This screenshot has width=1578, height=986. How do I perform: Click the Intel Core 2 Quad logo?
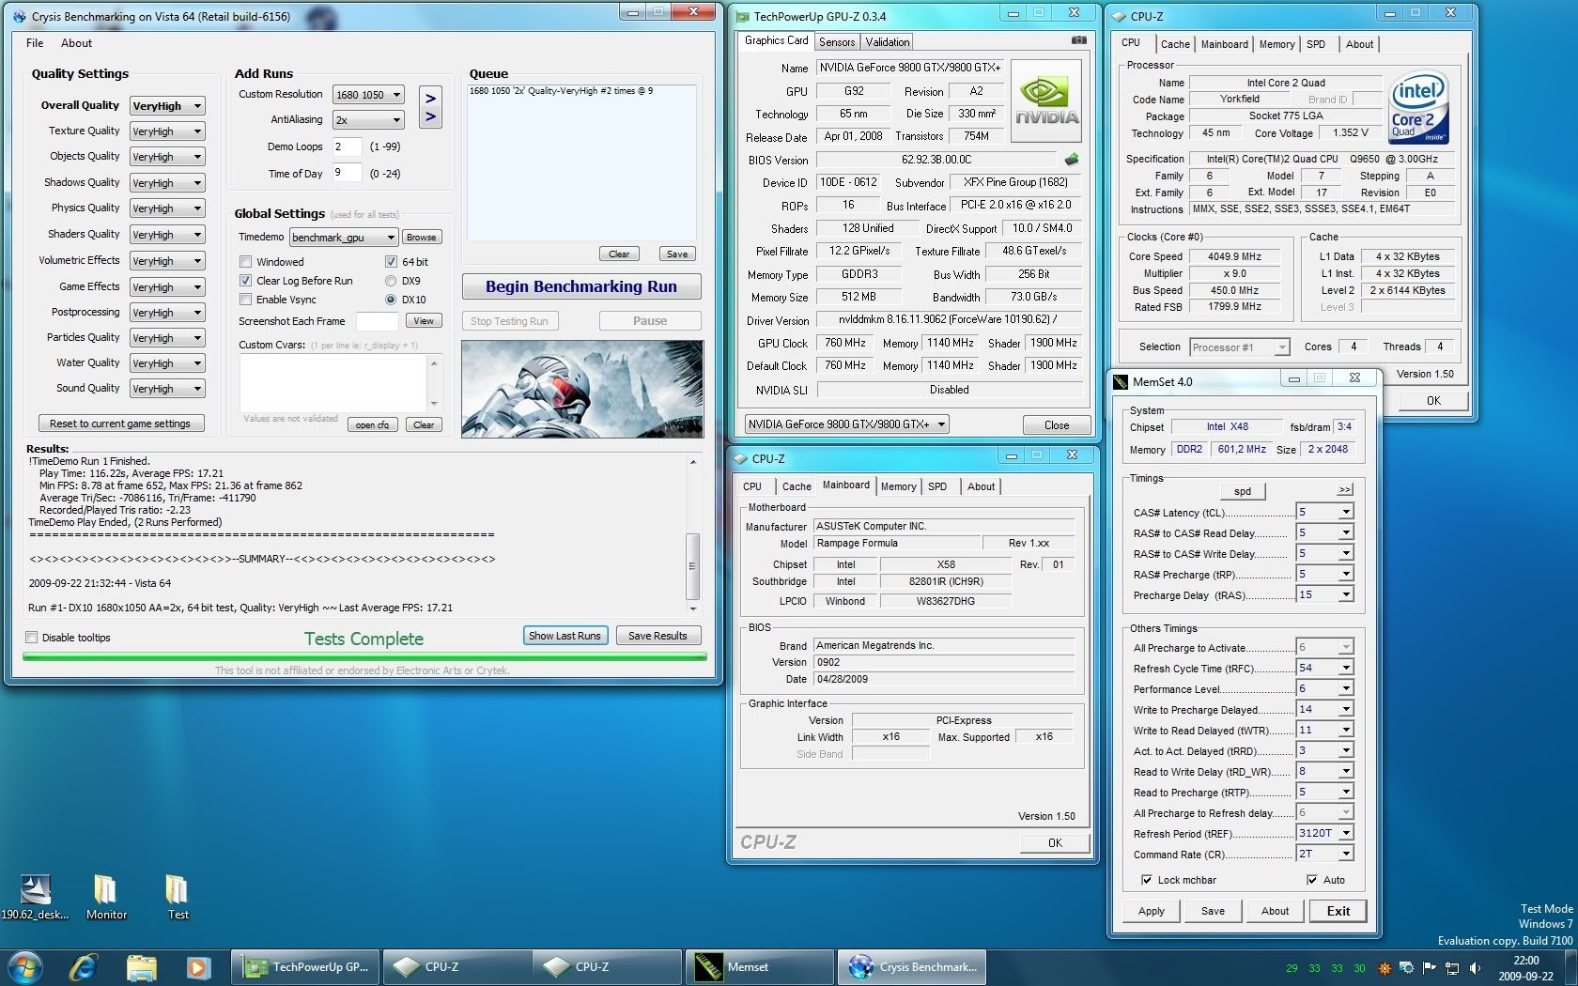tap(1418, 109)
